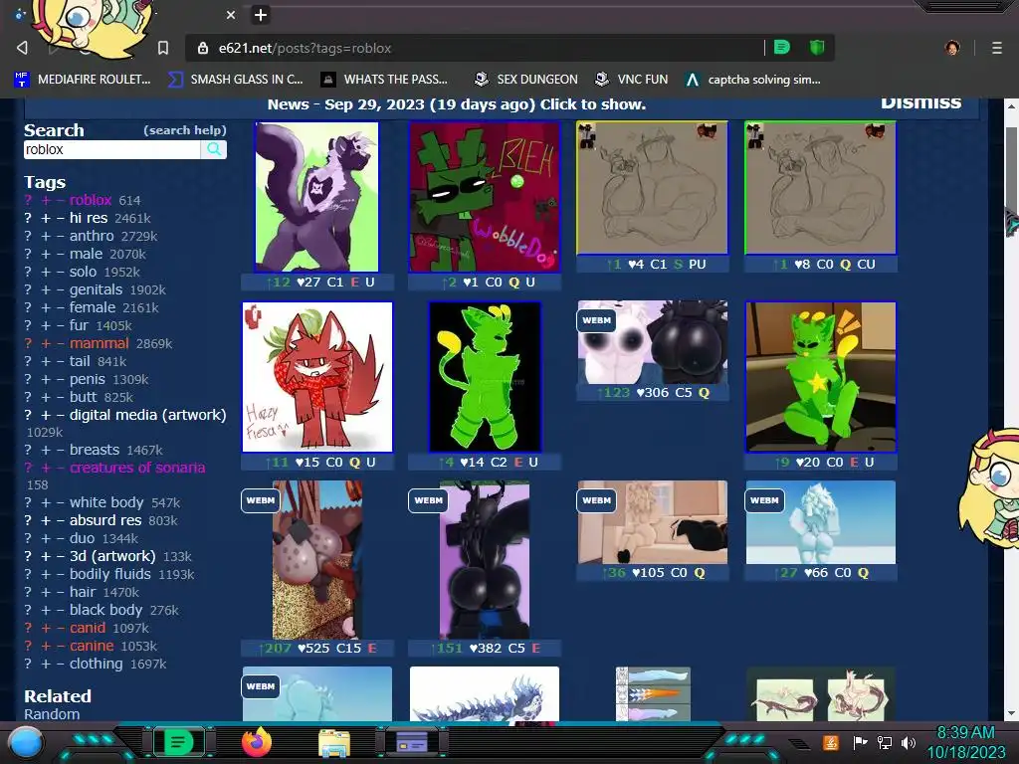Click the creatures of sonaria tag
Viewport: 1019px width, 764px height.
coord(137,468)
